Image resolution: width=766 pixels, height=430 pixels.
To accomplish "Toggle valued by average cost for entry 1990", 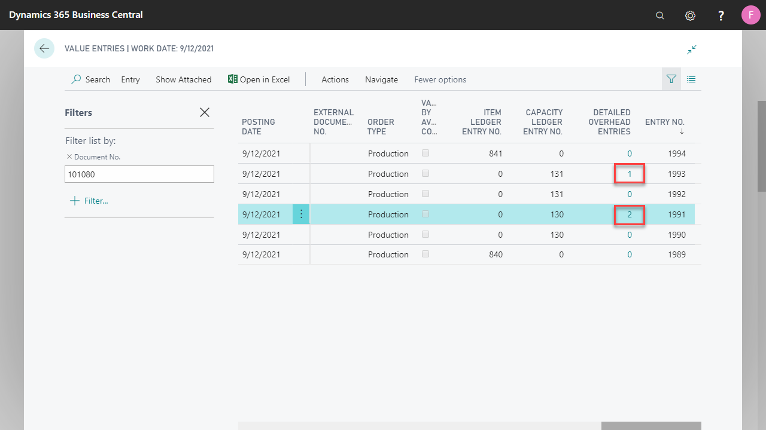I will pyautogui.click(x=425, y=234).
